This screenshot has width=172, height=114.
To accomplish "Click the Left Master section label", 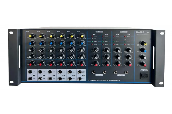I will (99, 32).
